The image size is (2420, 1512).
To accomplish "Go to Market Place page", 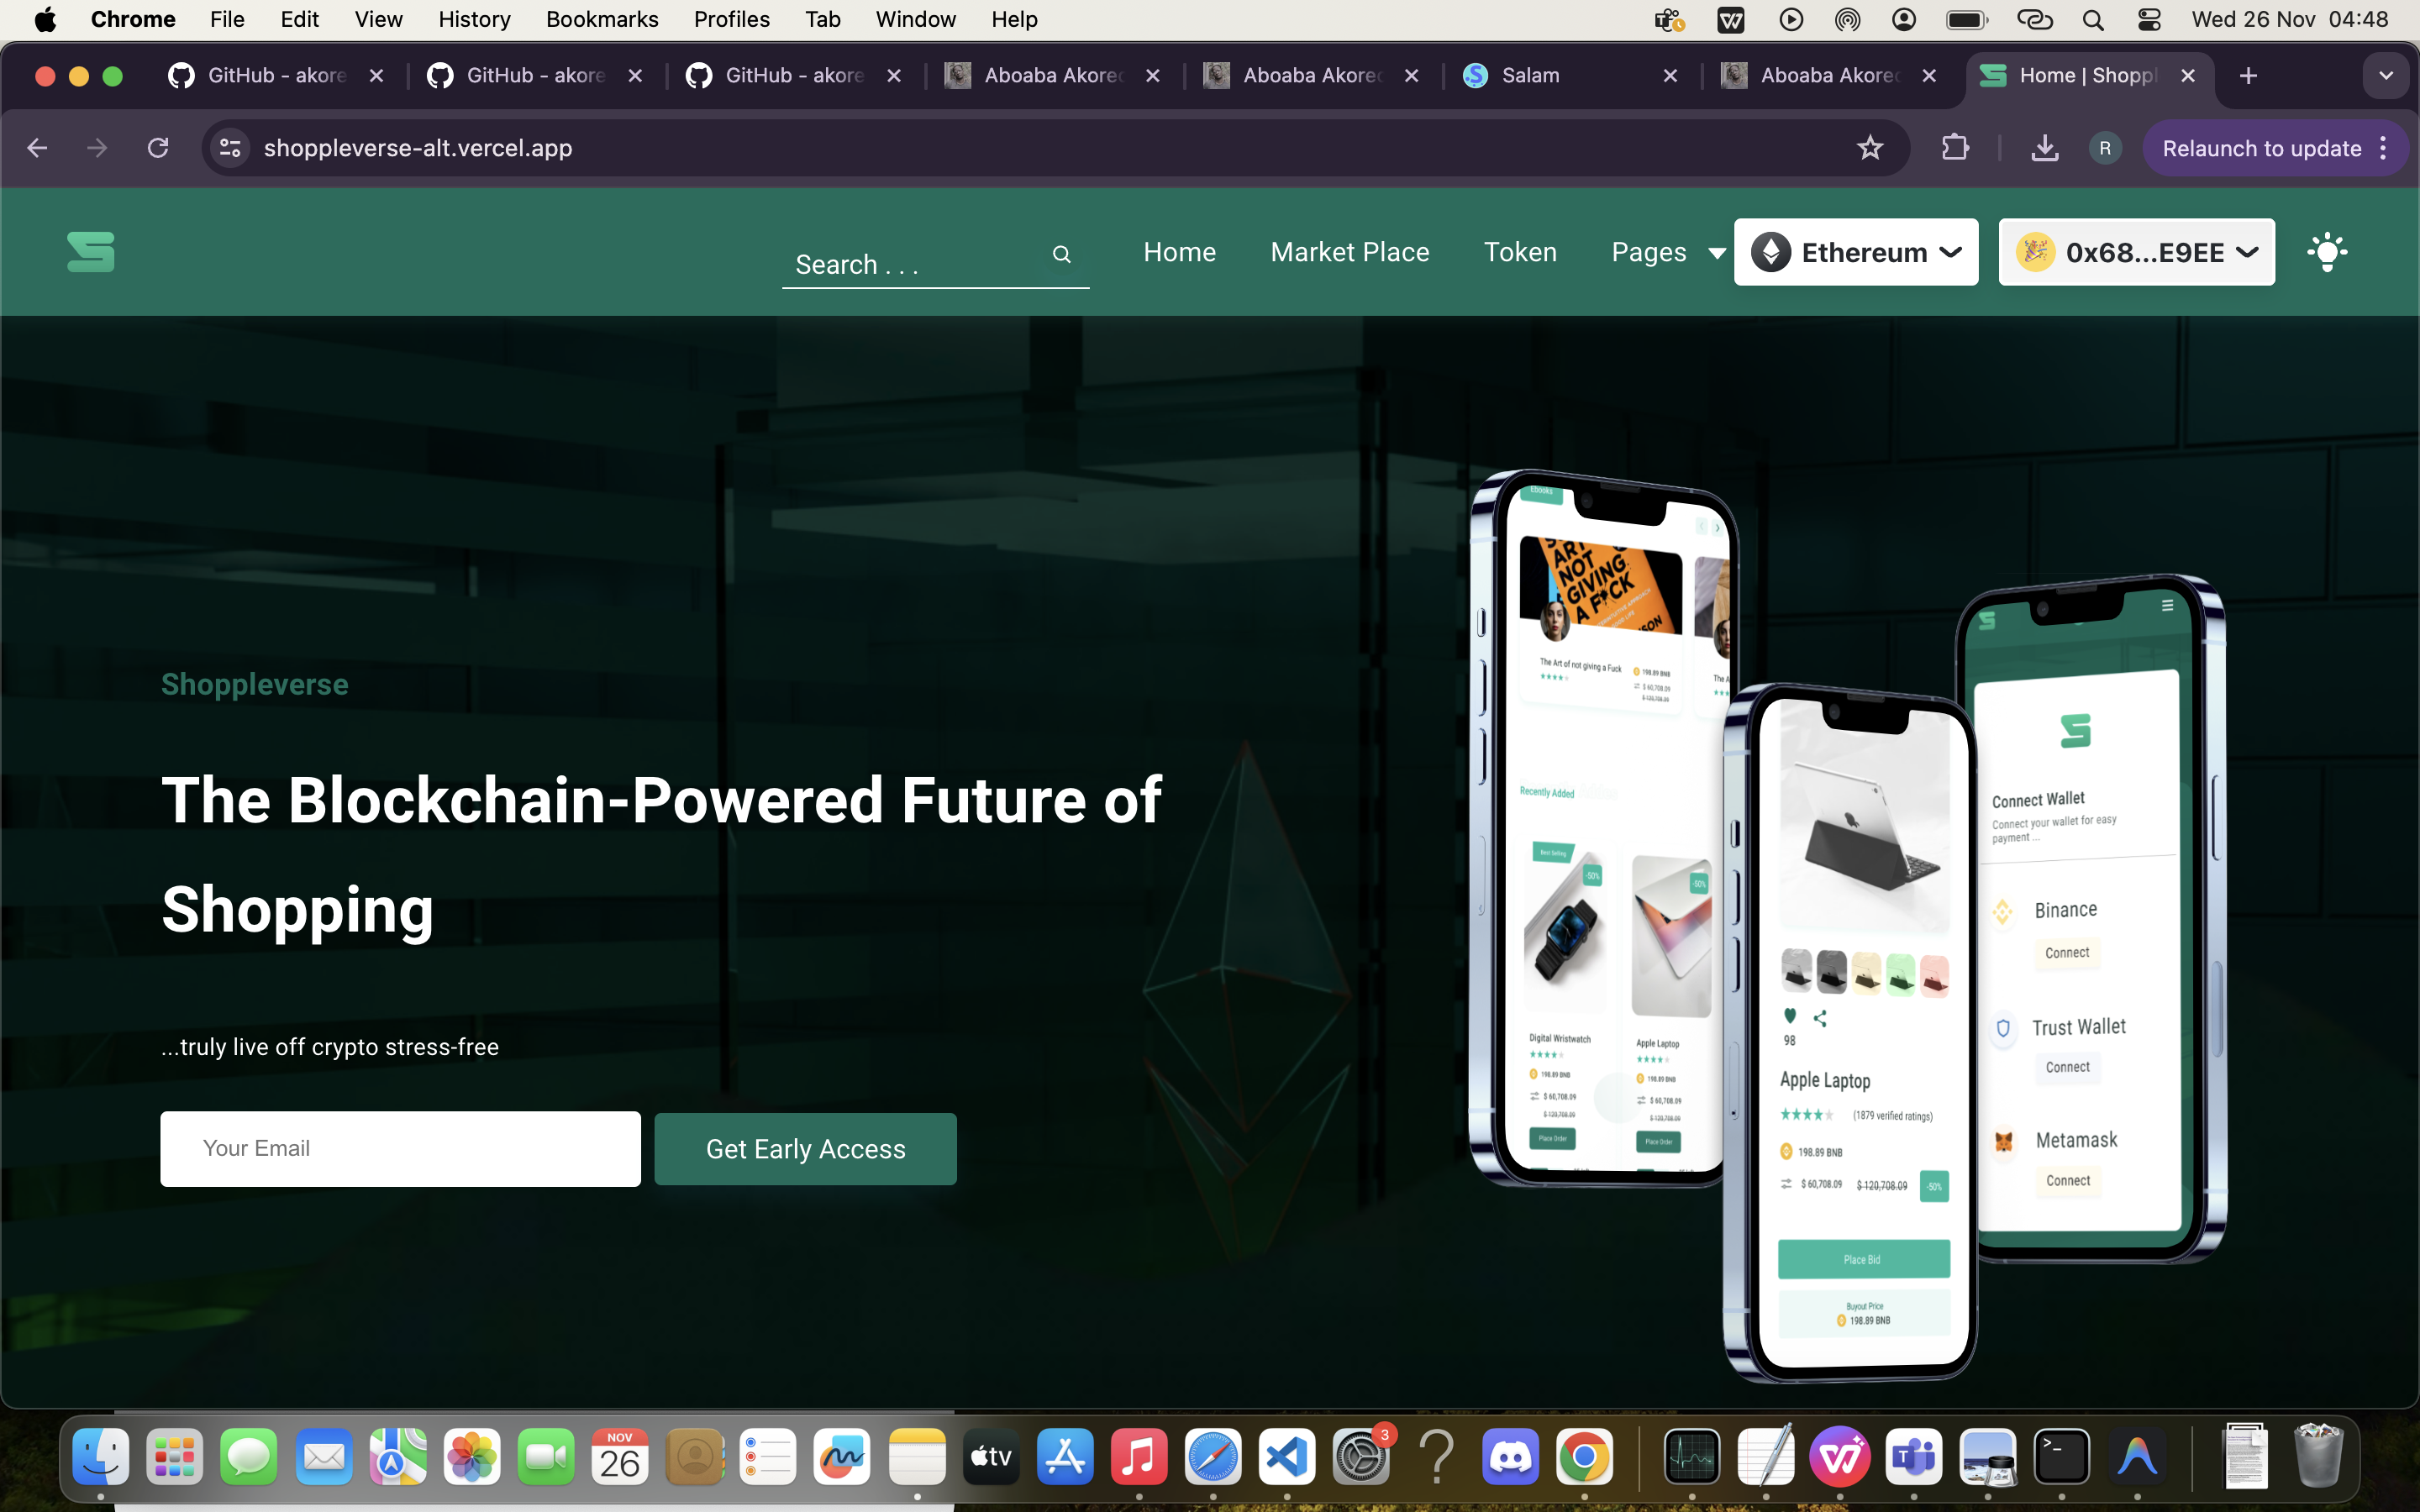I will click(1349, 252).
